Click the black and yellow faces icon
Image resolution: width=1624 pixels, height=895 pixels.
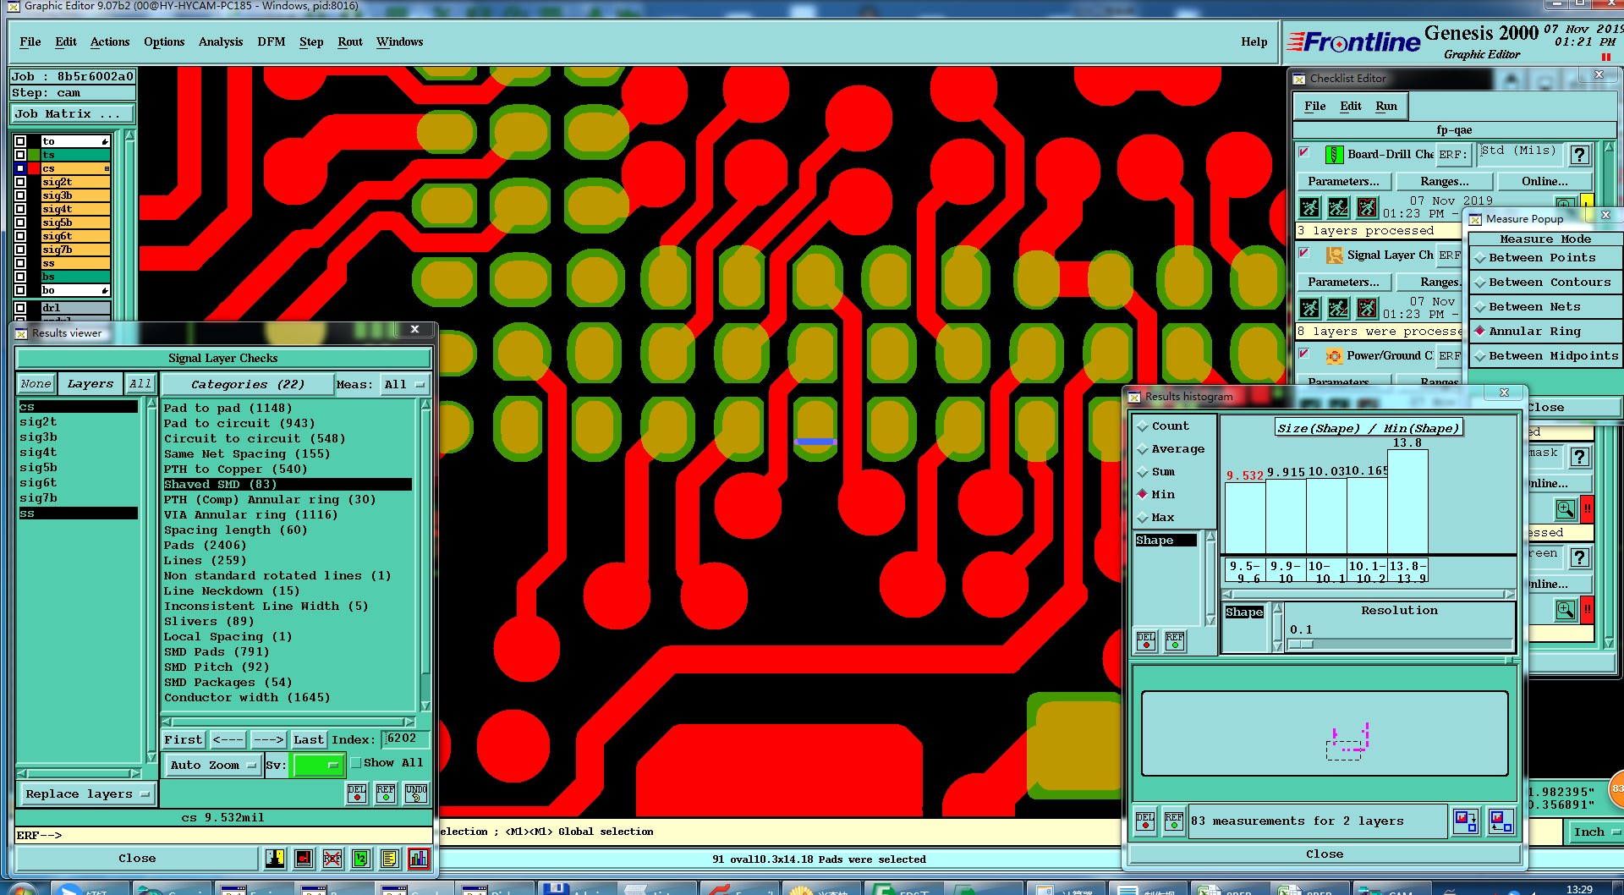pos(275,859)
